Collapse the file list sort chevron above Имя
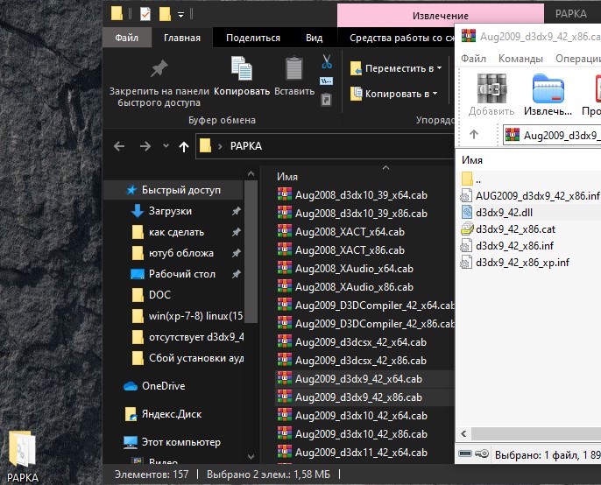Screen dimensions: 601x485 coord(386,168)
